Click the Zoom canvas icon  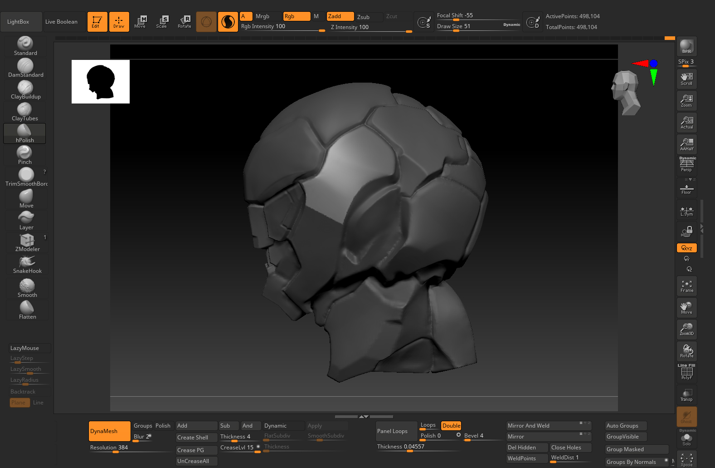point(686,101)
